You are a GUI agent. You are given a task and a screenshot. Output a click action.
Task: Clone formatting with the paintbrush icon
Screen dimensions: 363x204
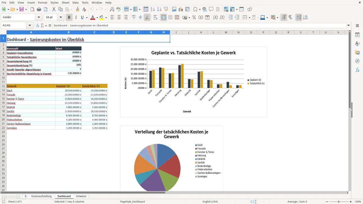(x=78, y=9)
